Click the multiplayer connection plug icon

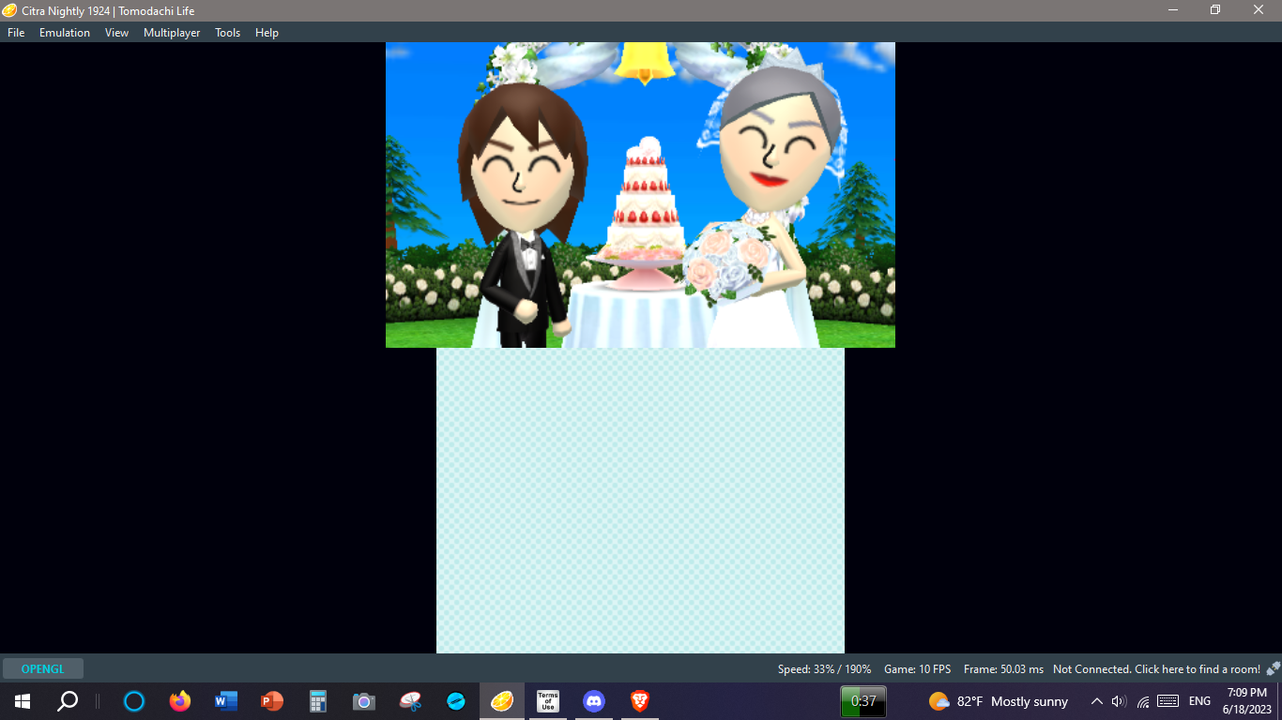click(1273, 668)
